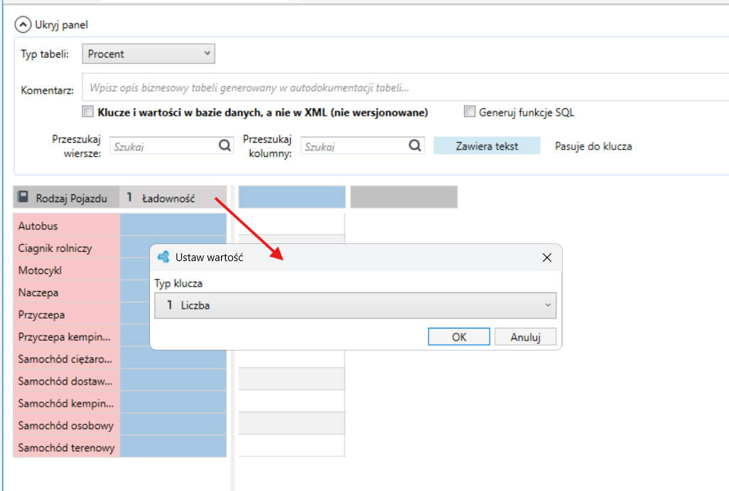Cancel the dialog with Anuluj
Viewport: 729px width, 491px height.
(x=525, y=337)
